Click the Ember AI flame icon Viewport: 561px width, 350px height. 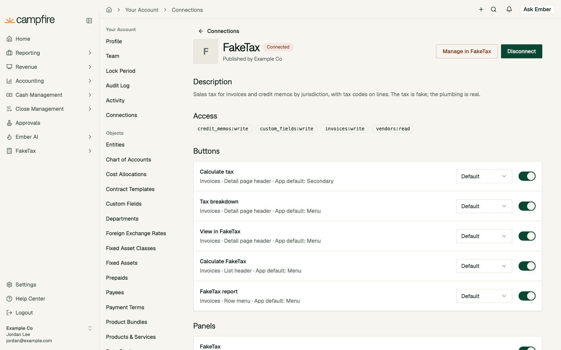point(9,137)
